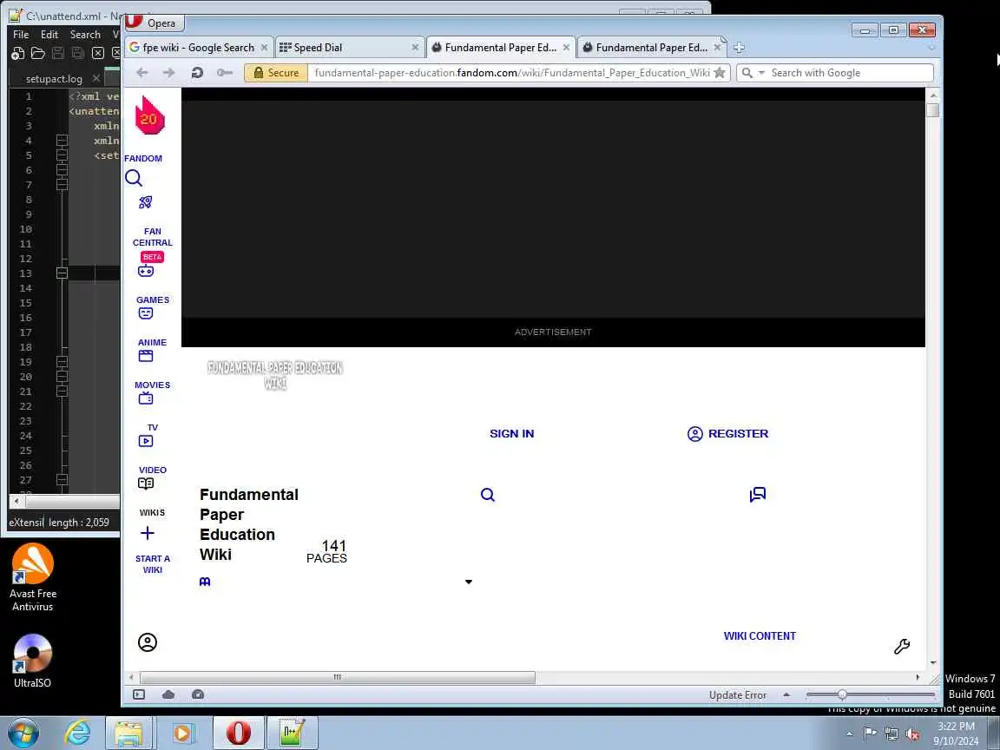This screenshot has width=1000, height=750.
Task: Expand the zoom menu arrow in status bar
Action: [786, 694]
